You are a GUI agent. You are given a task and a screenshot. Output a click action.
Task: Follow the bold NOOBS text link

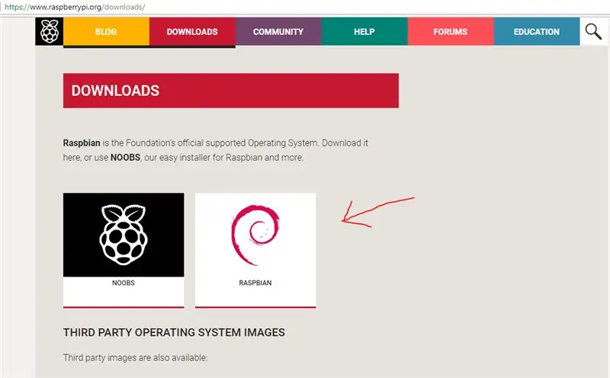coord(125,158)
